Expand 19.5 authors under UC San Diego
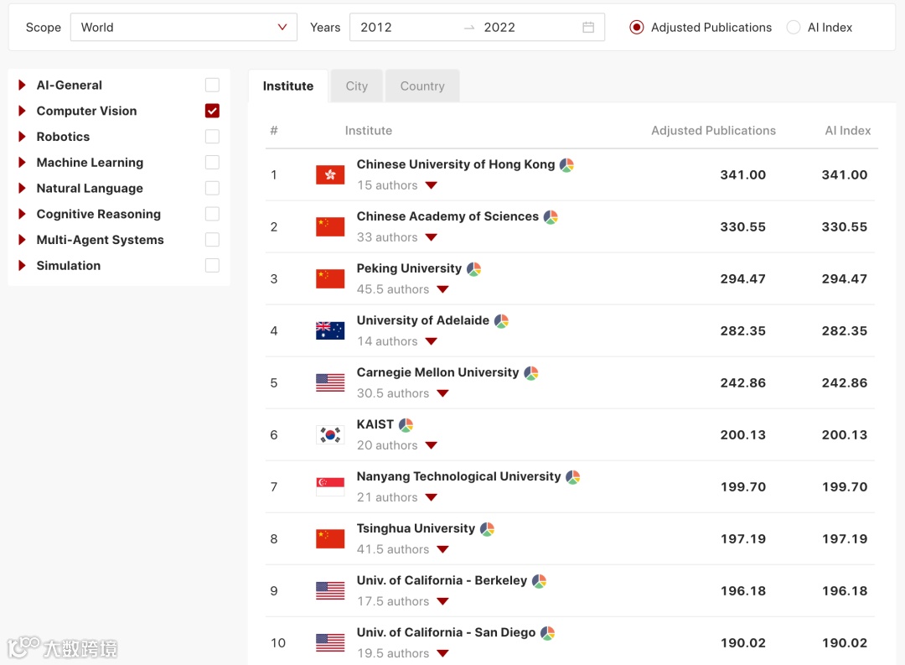 (x=442, y=653)
